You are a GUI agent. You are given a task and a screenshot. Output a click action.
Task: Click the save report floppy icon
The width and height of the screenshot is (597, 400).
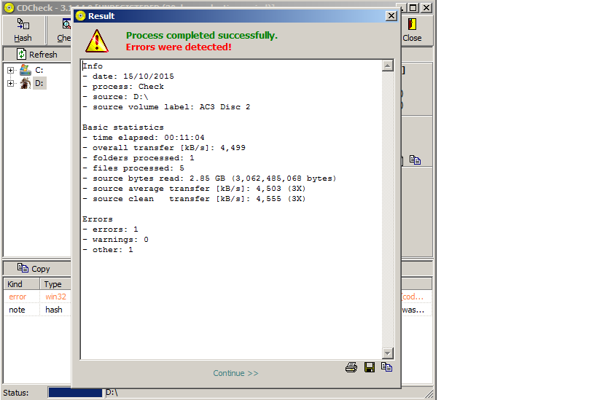(370, 367)
